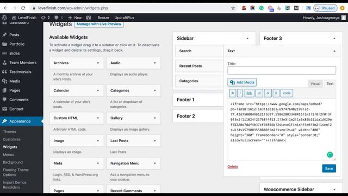Expand the Archives widget dropdown arrow
This screenshot has width=348, height=196.
click(98, 63)
